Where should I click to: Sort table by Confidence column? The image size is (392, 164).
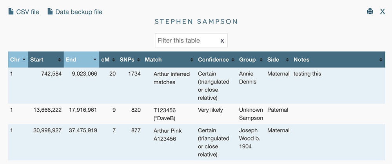click(x=215, y=60)
